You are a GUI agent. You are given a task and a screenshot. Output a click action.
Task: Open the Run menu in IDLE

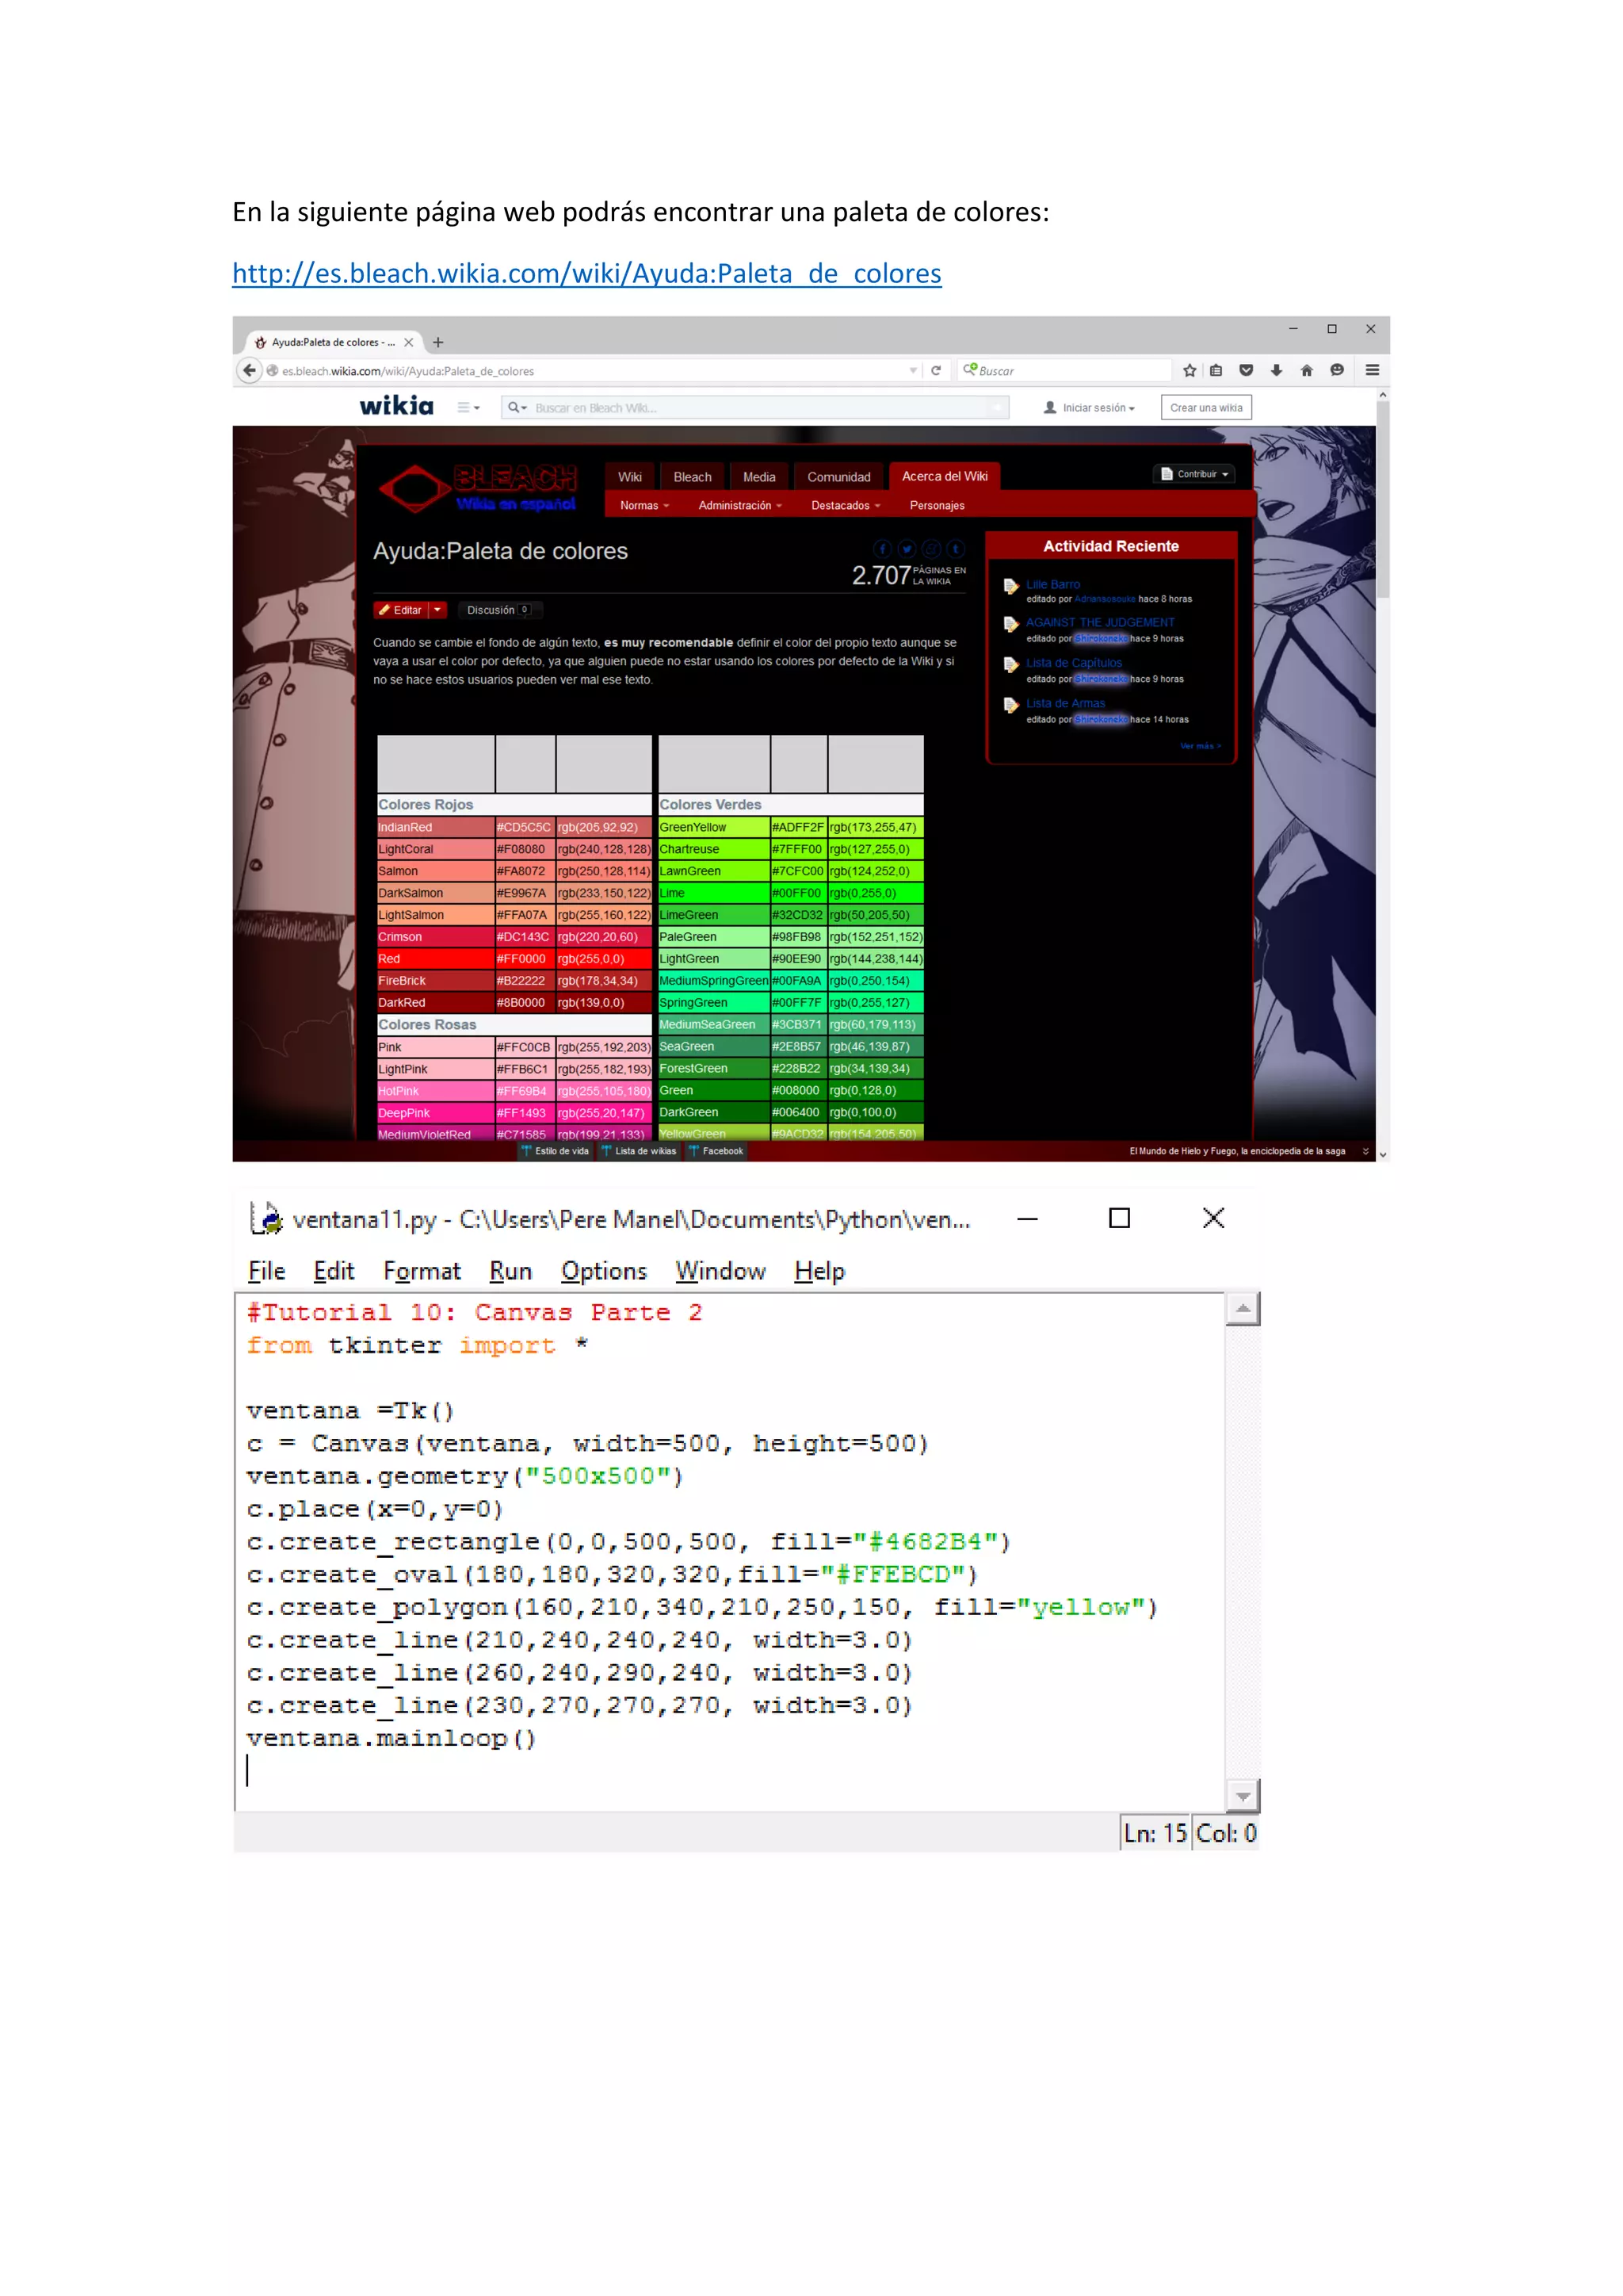click(x=510, y=1271)
